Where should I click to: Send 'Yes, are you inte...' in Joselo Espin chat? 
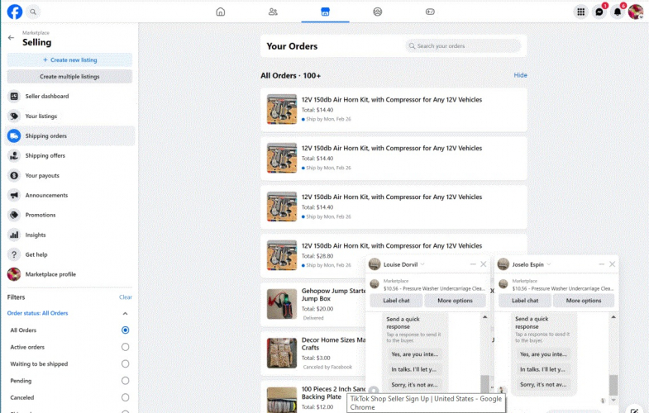[x=543, y=354]
